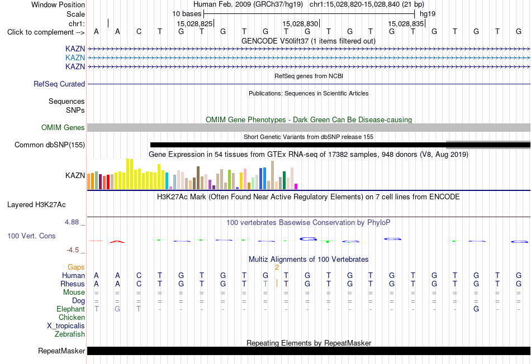Click the black RepeatMasker item bar
The height and width of the screenshot is (364, 531).
309,351
